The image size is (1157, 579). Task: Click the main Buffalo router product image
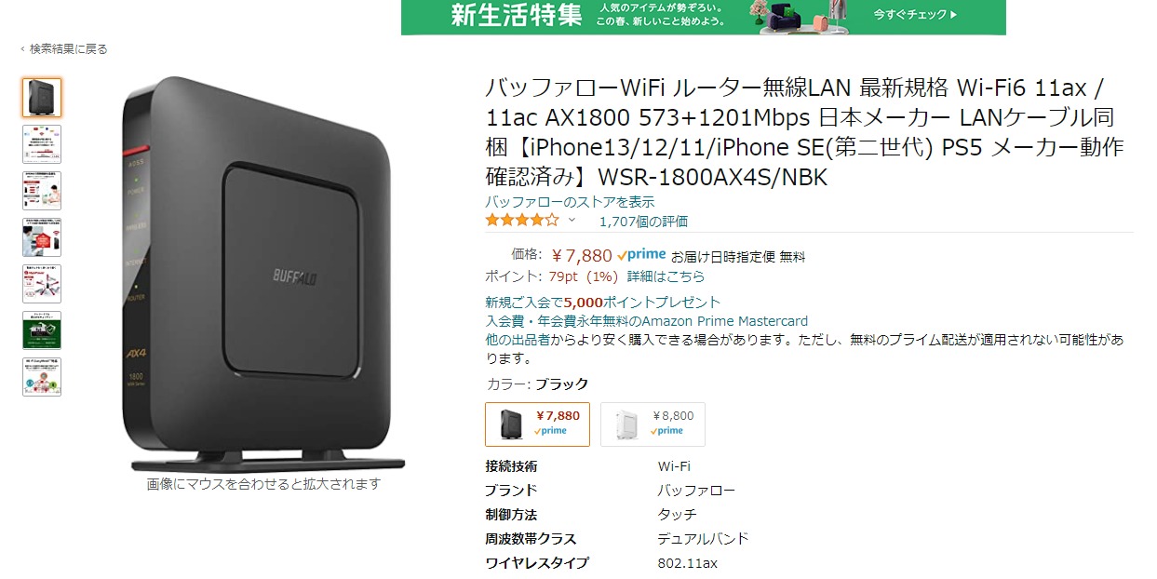click(263, 275)
